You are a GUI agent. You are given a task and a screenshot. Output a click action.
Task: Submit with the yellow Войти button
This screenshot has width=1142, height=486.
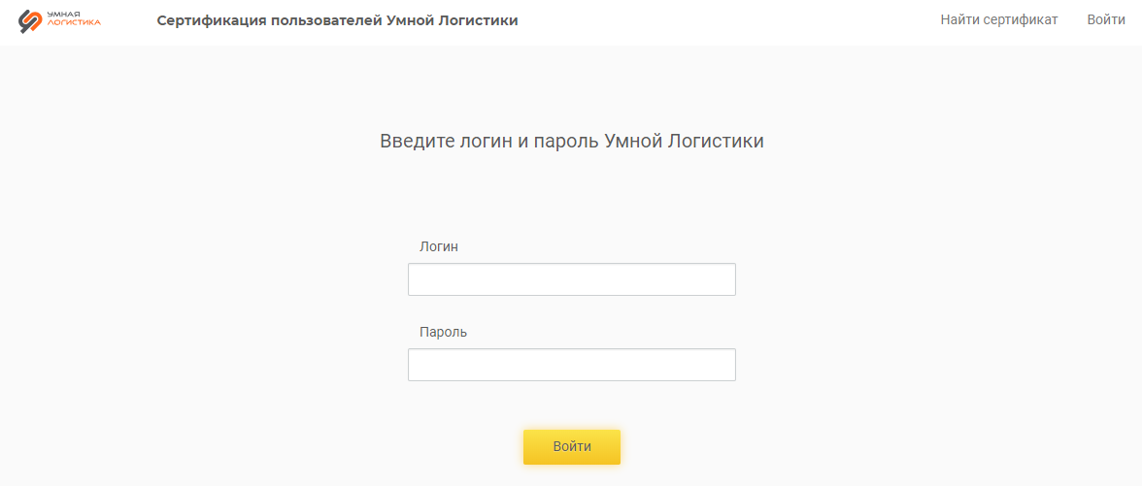572,446
